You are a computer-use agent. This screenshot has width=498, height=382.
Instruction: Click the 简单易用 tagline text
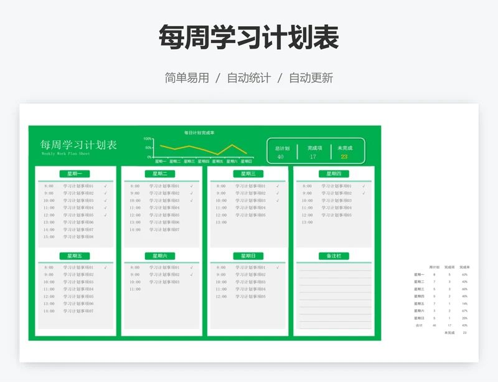click(187, 78)
